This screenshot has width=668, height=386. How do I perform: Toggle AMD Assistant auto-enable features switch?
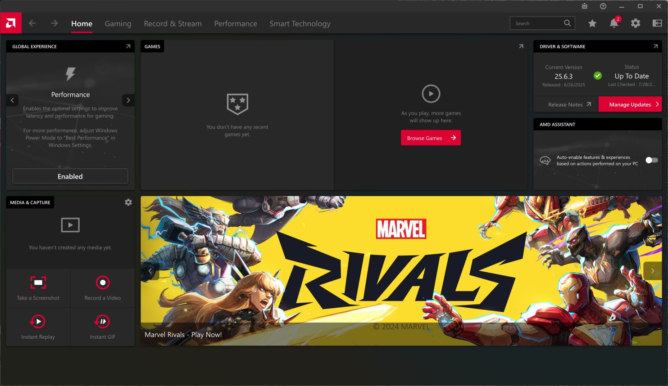(651, 160)
